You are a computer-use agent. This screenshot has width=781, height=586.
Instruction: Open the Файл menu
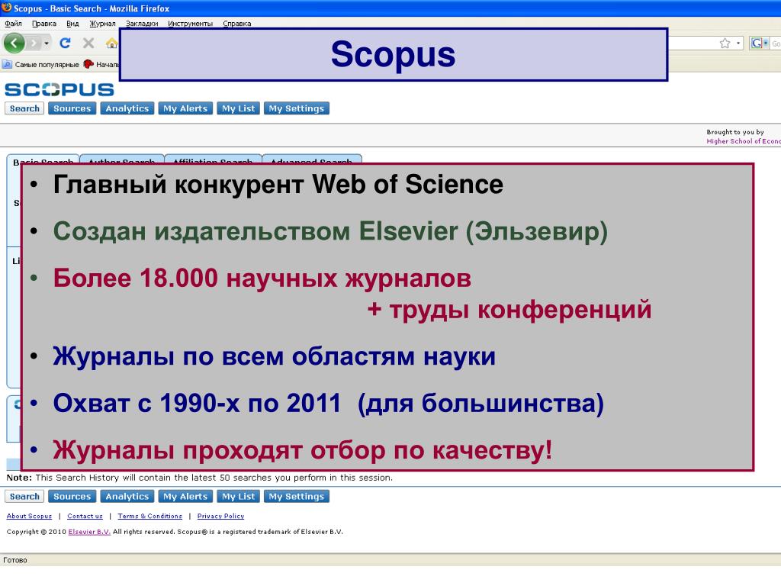(14, 24)
